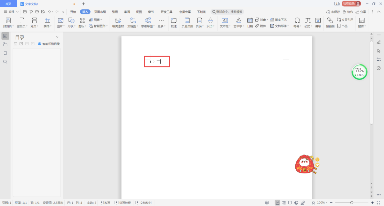The image size is (384, 206).
Task: Insert 日期 date
Action: click(x=250, y=23)
